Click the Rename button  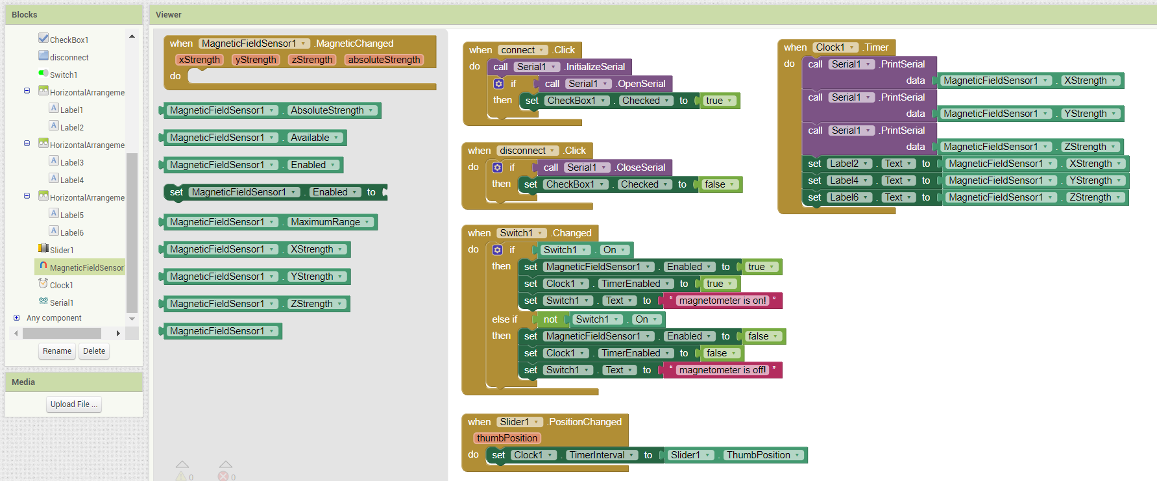point(57,351)
